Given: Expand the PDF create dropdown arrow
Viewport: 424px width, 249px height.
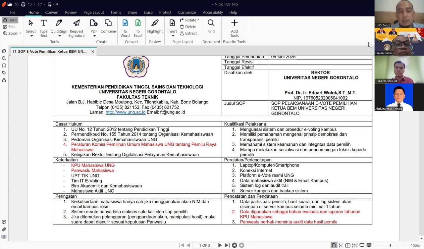Looking at the screenshot, I should (94, 36).
